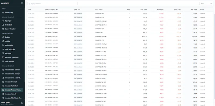Click the Brüt Tutar column header
Viewport: 215px width, 106px height.
tap(144, 9)
